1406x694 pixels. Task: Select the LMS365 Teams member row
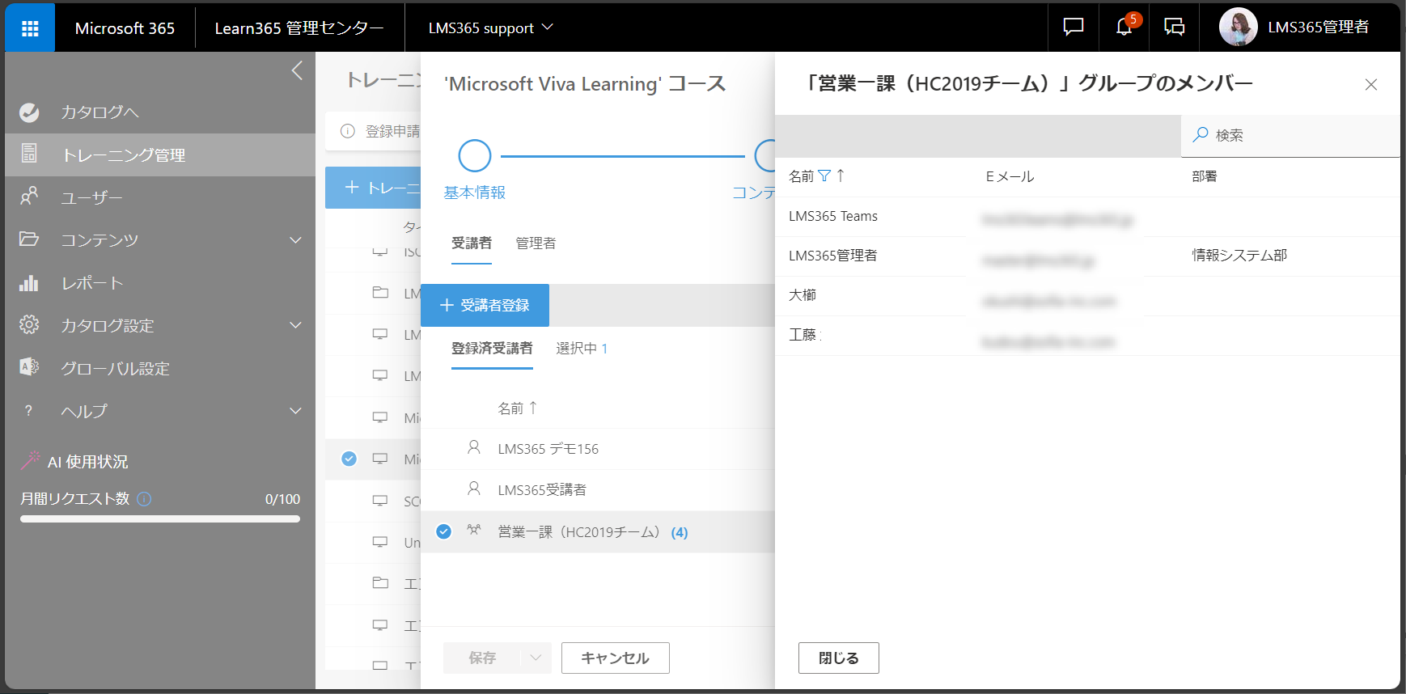pyautogui.click(x=1087, y=217)
